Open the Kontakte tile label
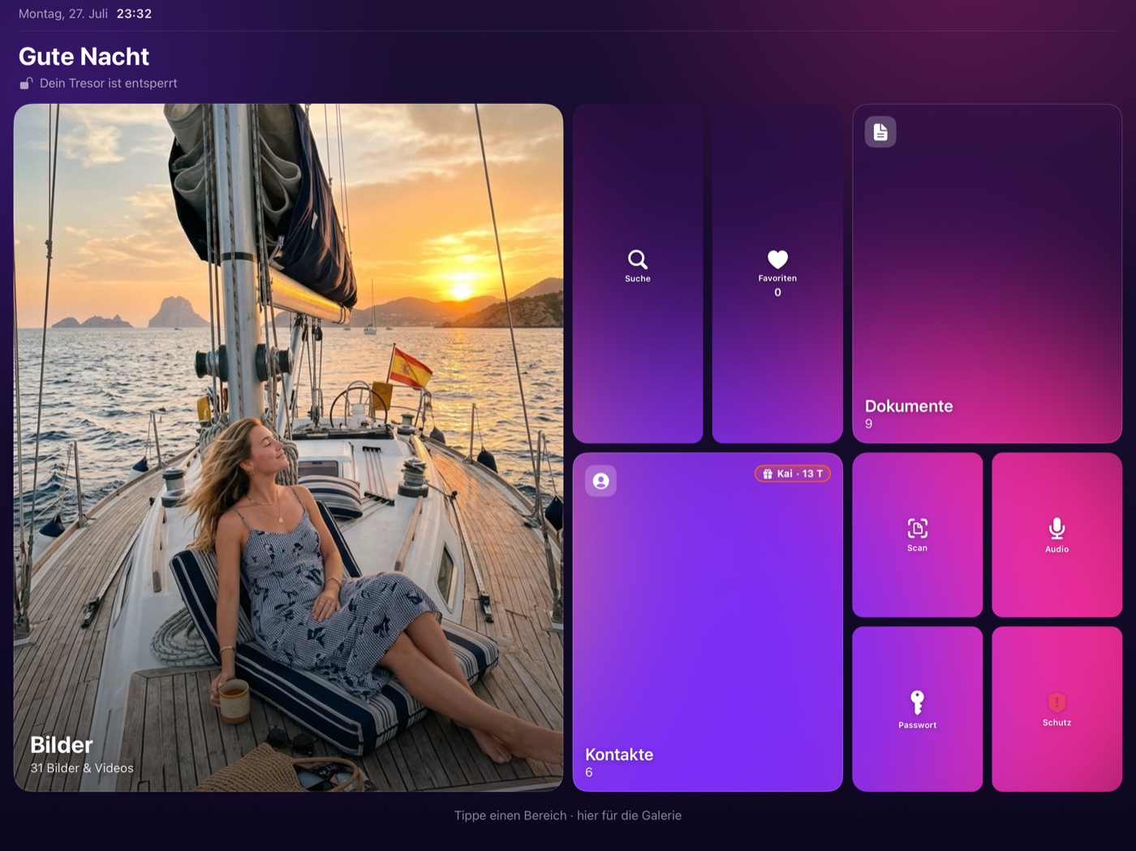 (x=619, y=754)
